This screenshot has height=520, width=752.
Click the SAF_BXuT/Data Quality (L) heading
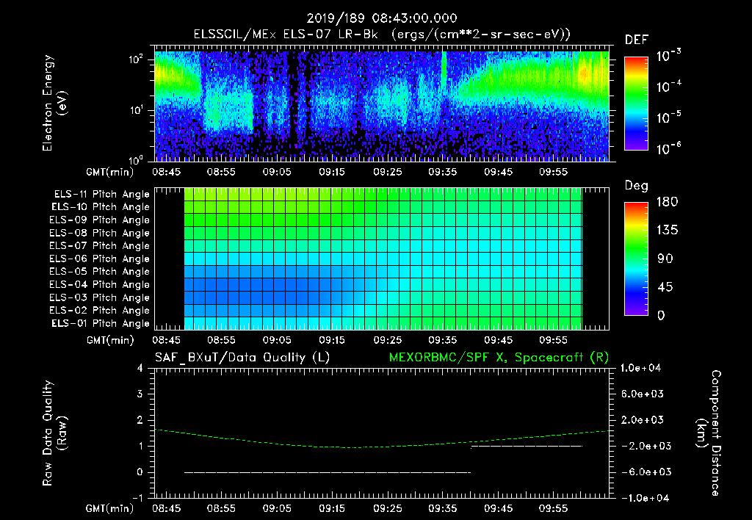(242, 358)
